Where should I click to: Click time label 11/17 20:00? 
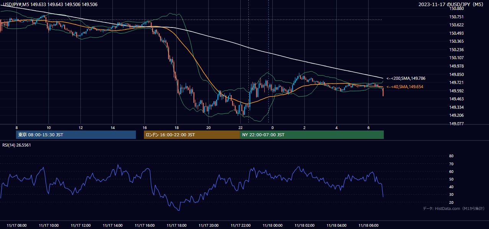(209, 226)
